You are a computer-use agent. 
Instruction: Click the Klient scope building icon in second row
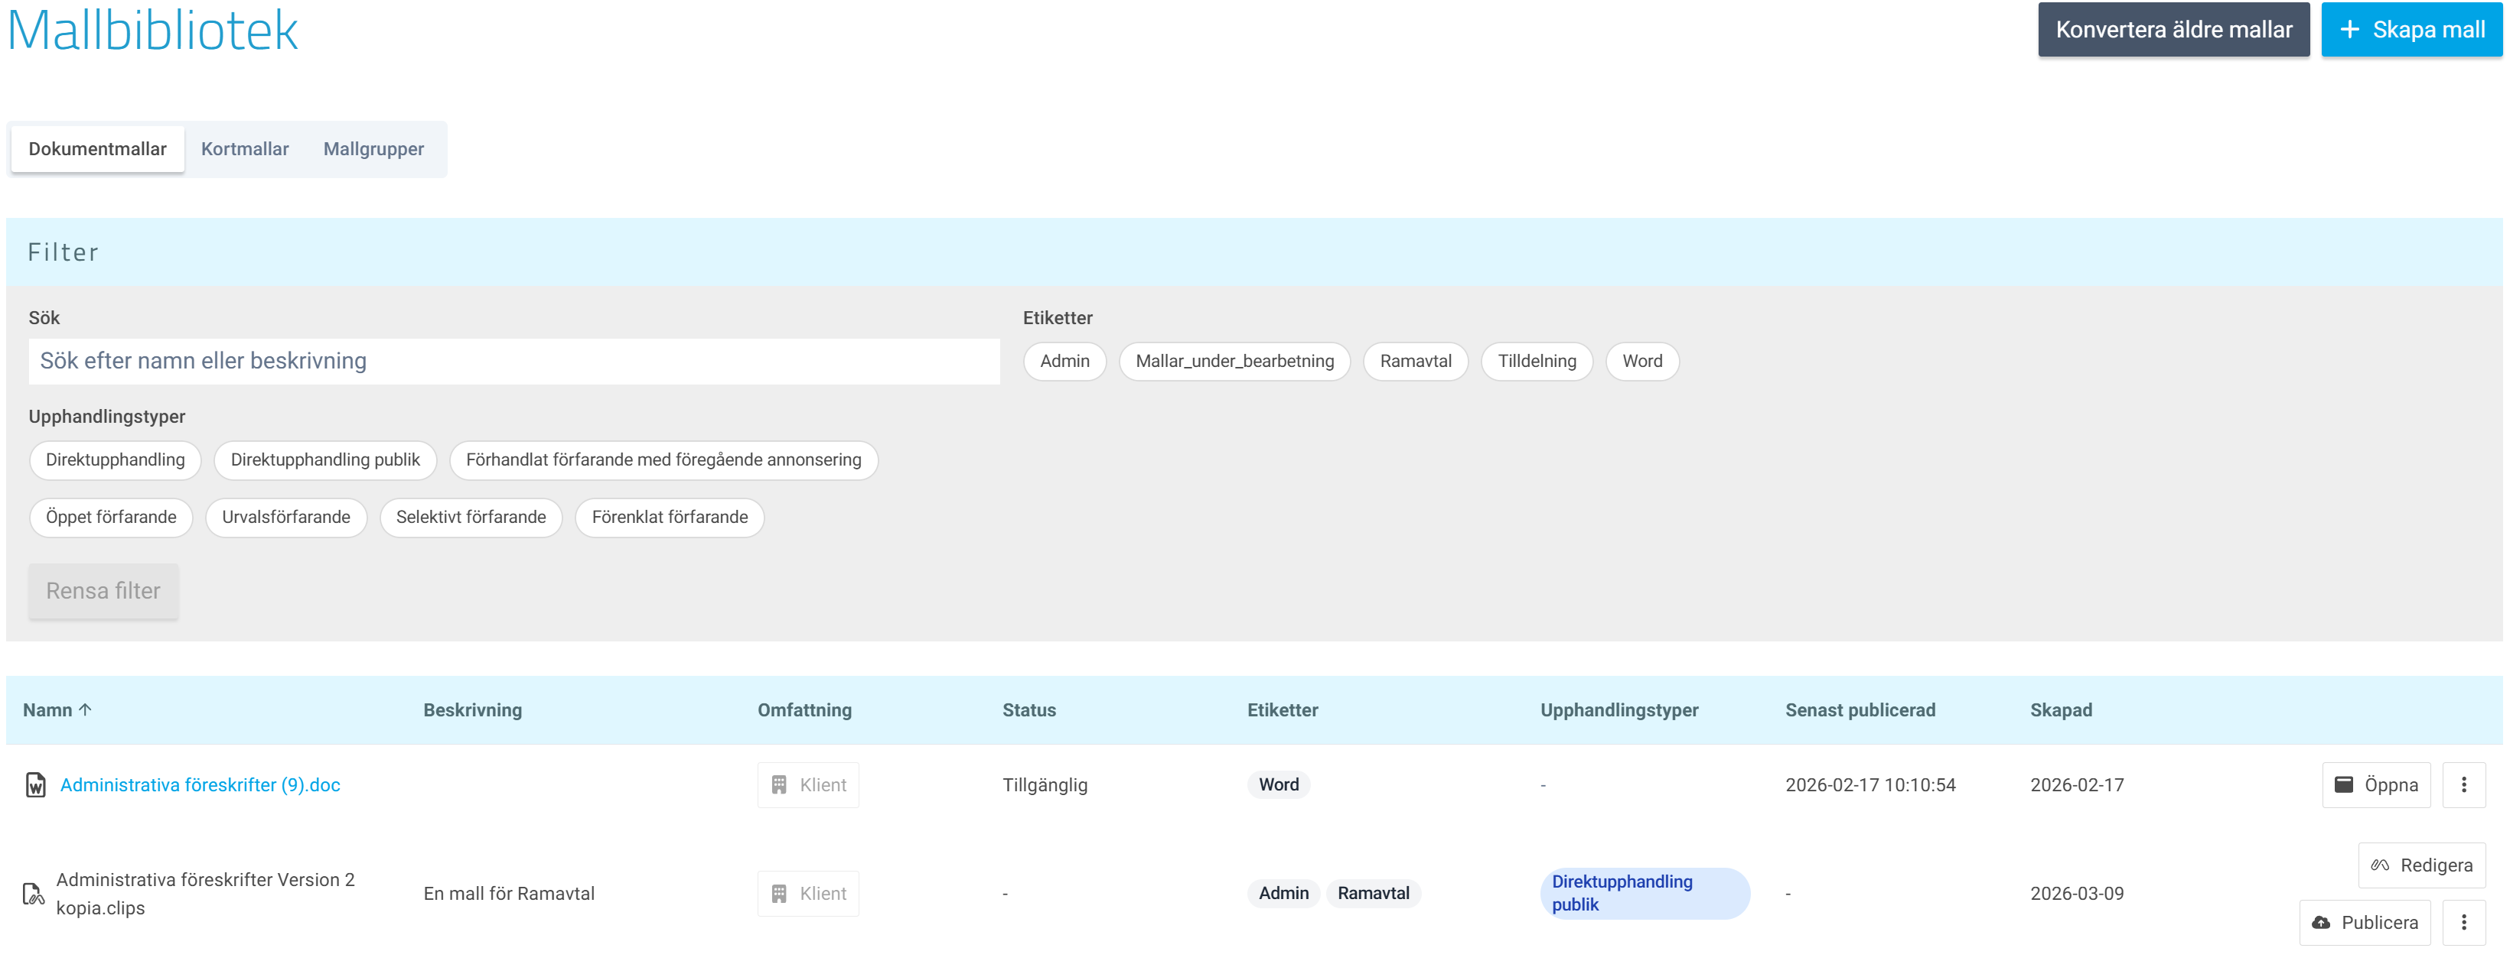[778, 894]
